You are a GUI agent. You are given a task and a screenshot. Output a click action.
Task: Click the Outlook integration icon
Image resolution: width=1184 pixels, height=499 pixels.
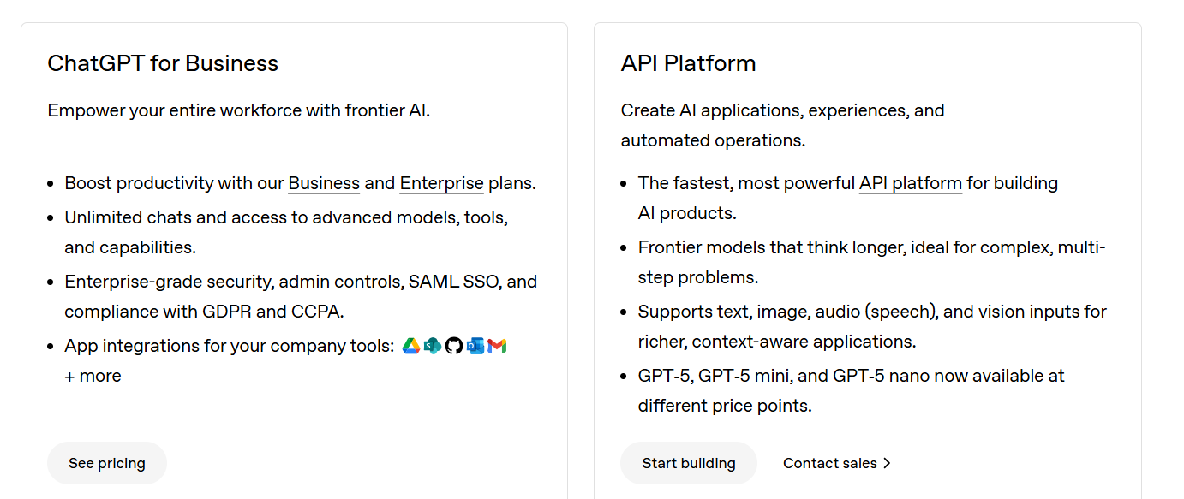[475, 345]
